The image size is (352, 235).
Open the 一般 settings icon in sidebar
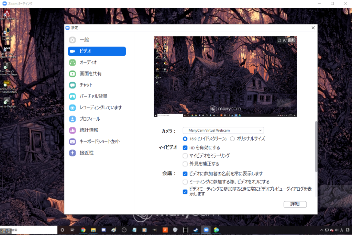point(72,40)
